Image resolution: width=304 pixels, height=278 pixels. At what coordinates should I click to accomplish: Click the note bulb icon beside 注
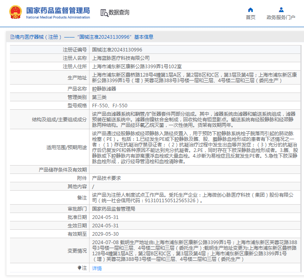tap(79, 268)
